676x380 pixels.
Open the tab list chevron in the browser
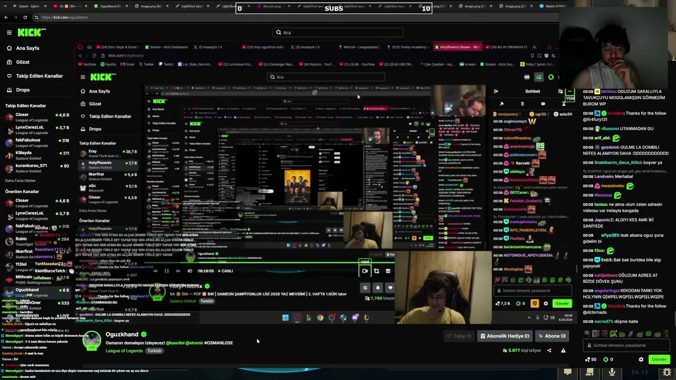coord(4,6)
